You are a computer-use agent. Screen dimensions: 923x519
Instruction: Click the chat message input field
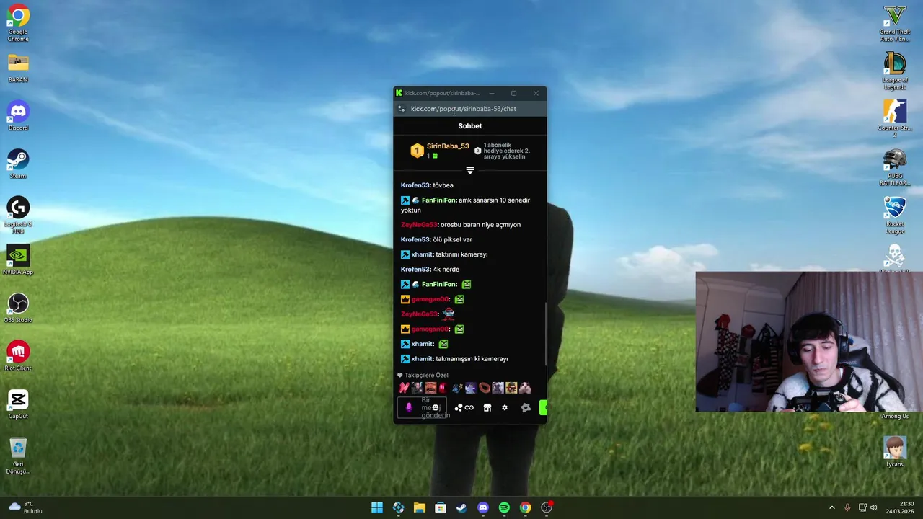coord(422,408)
